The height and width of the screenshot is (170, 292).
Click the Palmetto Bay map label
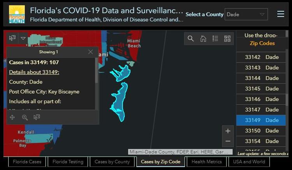pyautogui.click(x=22, y=143)
